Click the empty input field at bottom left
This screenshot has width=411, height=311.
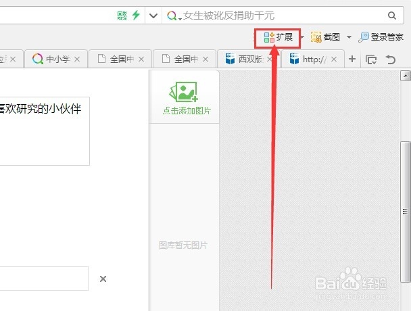44,279
